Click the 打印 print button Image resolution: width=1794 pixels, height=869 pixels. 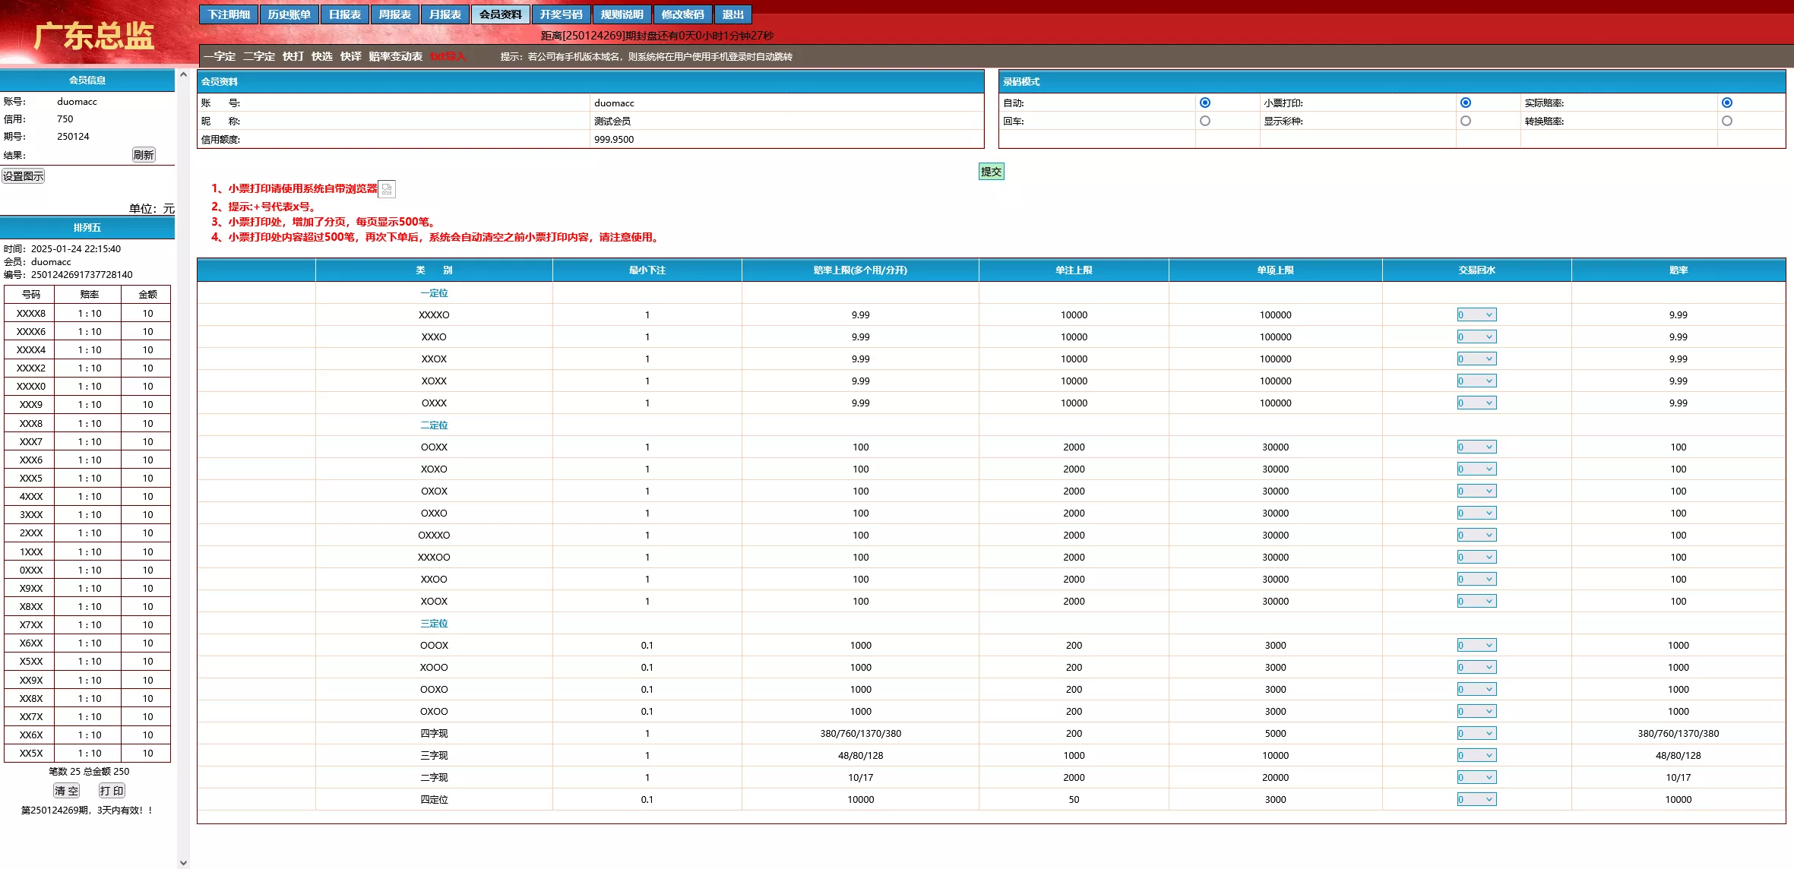point(111,791)
